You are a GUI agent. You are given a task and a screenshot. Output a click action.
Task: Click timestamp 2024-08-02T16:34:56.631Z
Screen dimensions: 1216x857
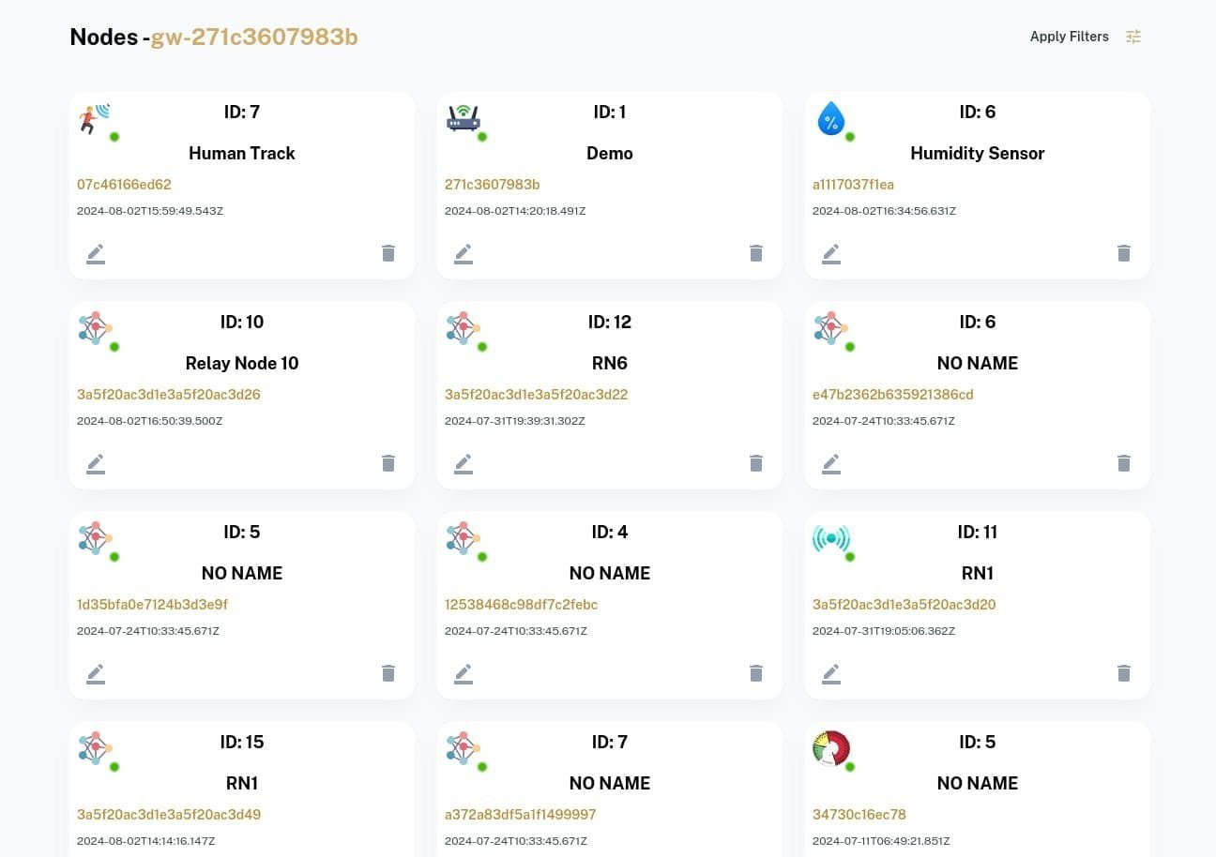[885, 211]
